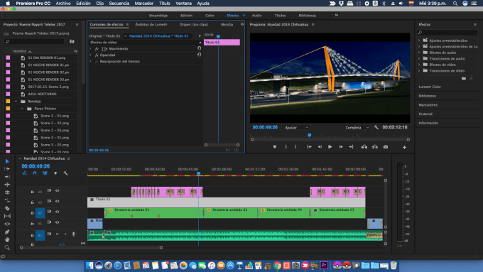The height and width of the screenshot is (272, 483).
Task: Select the Razor tool
Action: 7,208
